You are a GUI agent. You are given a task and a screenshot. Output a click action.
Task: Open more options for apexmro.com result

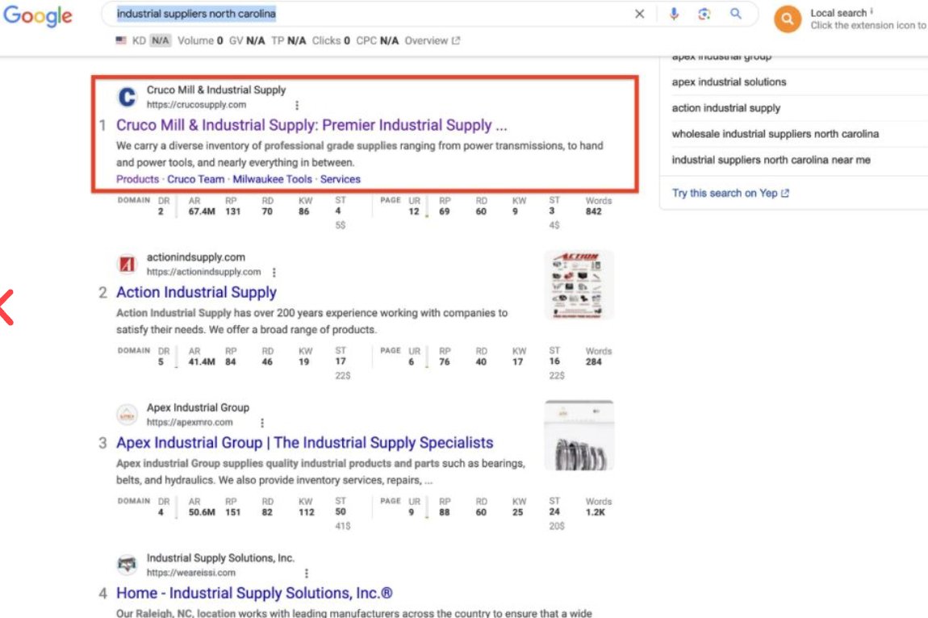click(x=262, y=423)
